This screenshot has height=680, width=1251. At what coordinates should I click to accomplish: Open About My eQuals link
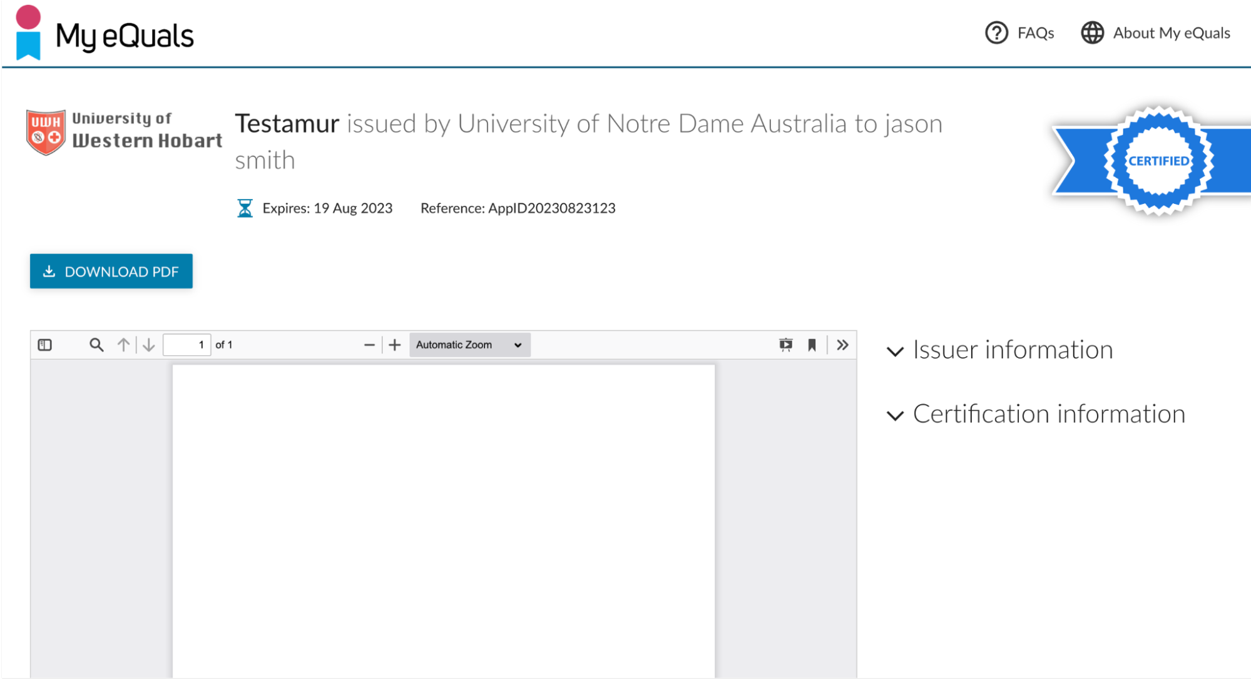[1156, 33]
